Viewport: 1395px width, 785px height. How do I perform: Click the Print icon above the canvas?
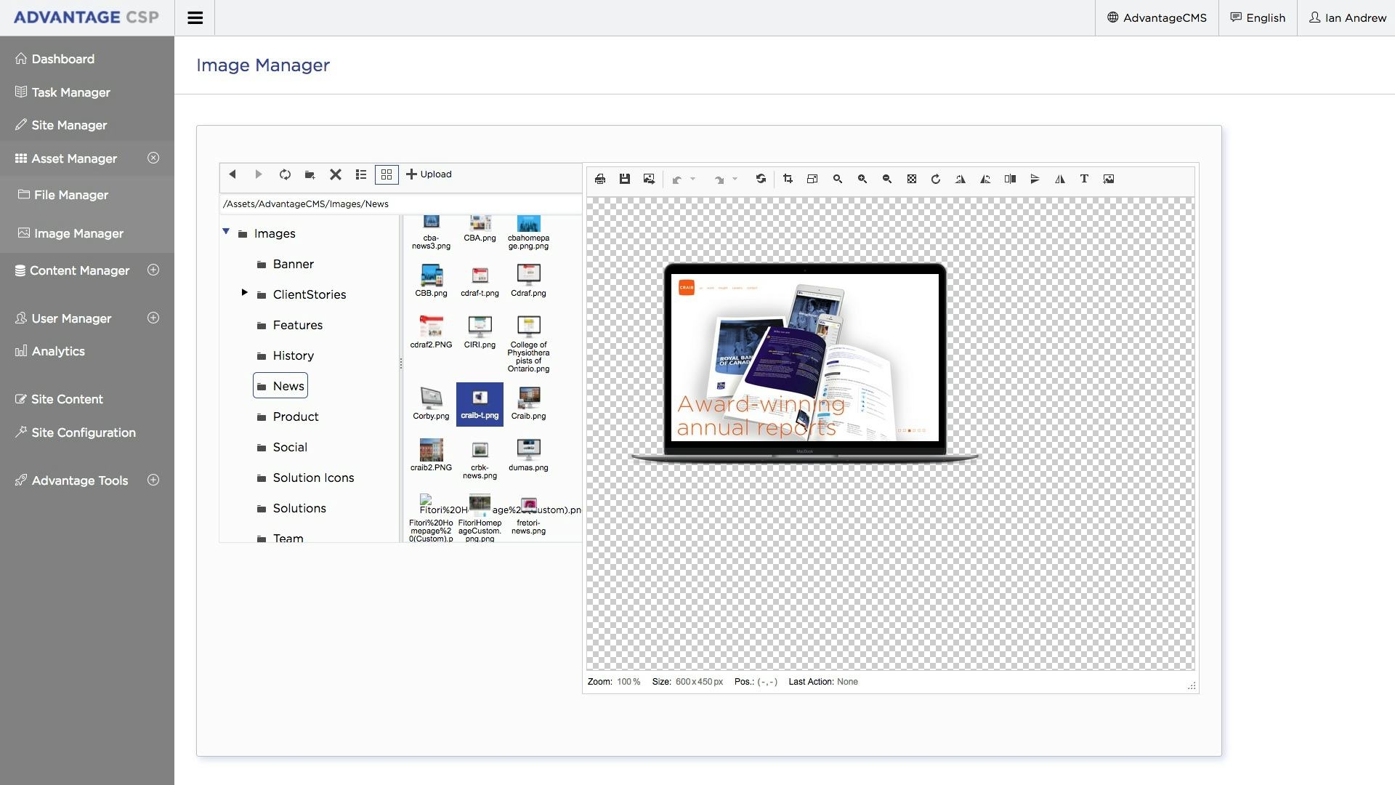point(600,179)
